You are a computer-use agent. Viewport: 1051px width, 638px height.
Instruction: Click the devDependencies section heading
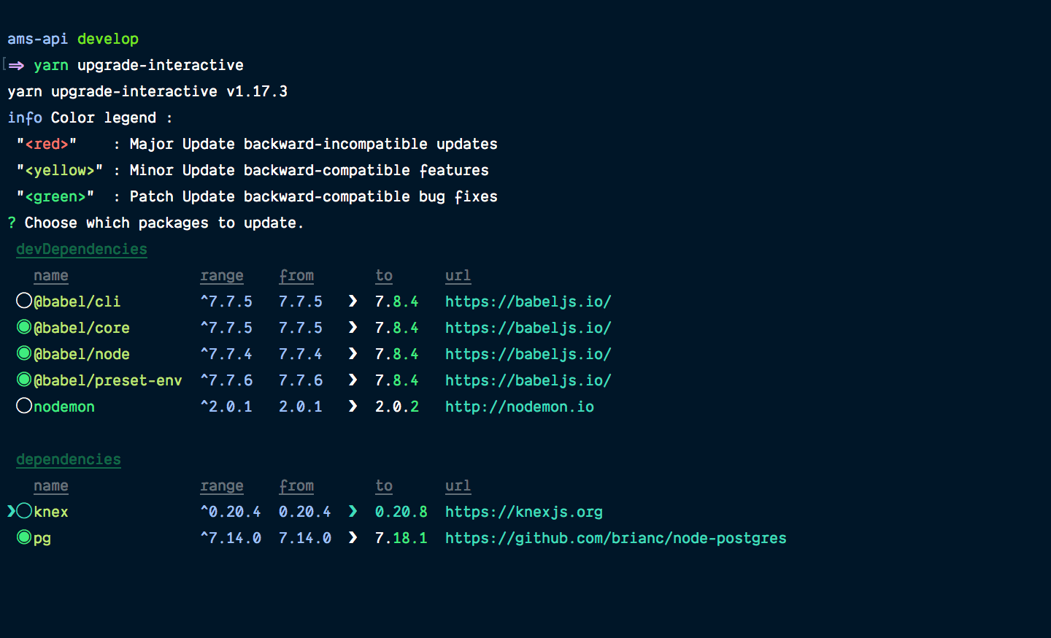(82, 249)
